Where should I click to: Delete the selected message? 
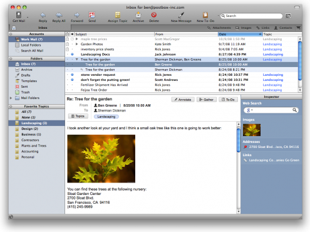154,15
